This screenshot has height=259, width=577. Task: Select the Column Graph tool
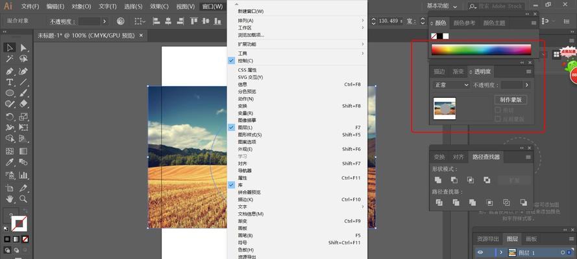click(x=23, y=175)
